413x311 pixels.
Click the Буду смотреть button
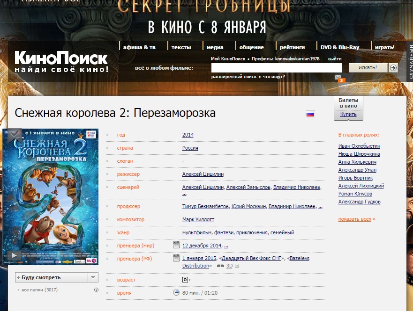(x=52, y=277)
